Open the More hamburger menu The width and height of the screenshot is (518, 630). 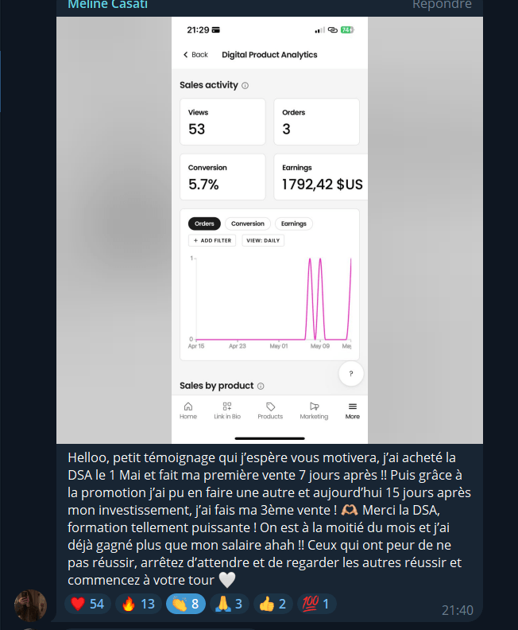(x=352, y=406)
